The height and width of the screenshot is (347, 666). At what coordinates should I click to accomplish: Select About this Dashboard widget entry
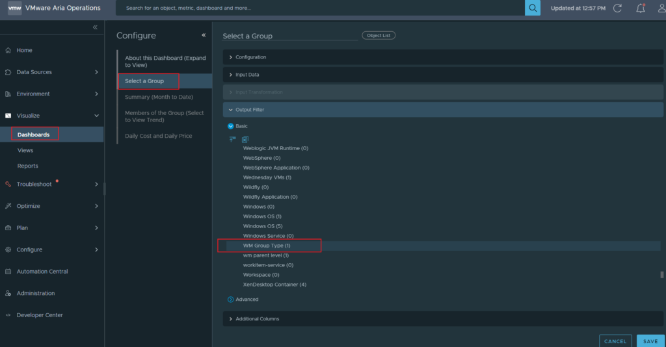coord(165,62)
